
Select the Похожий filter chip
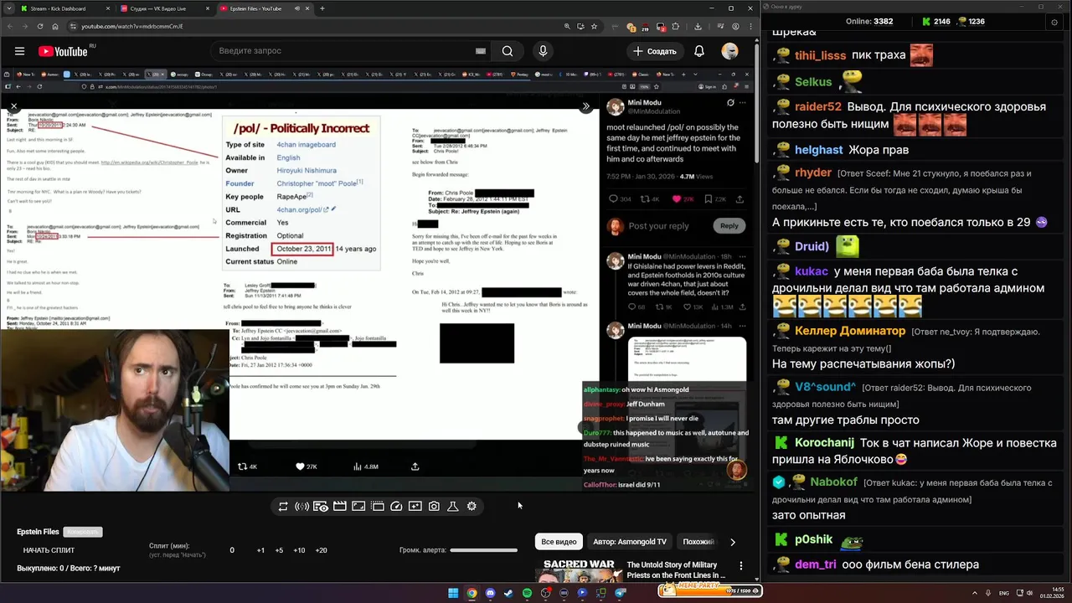698,542
